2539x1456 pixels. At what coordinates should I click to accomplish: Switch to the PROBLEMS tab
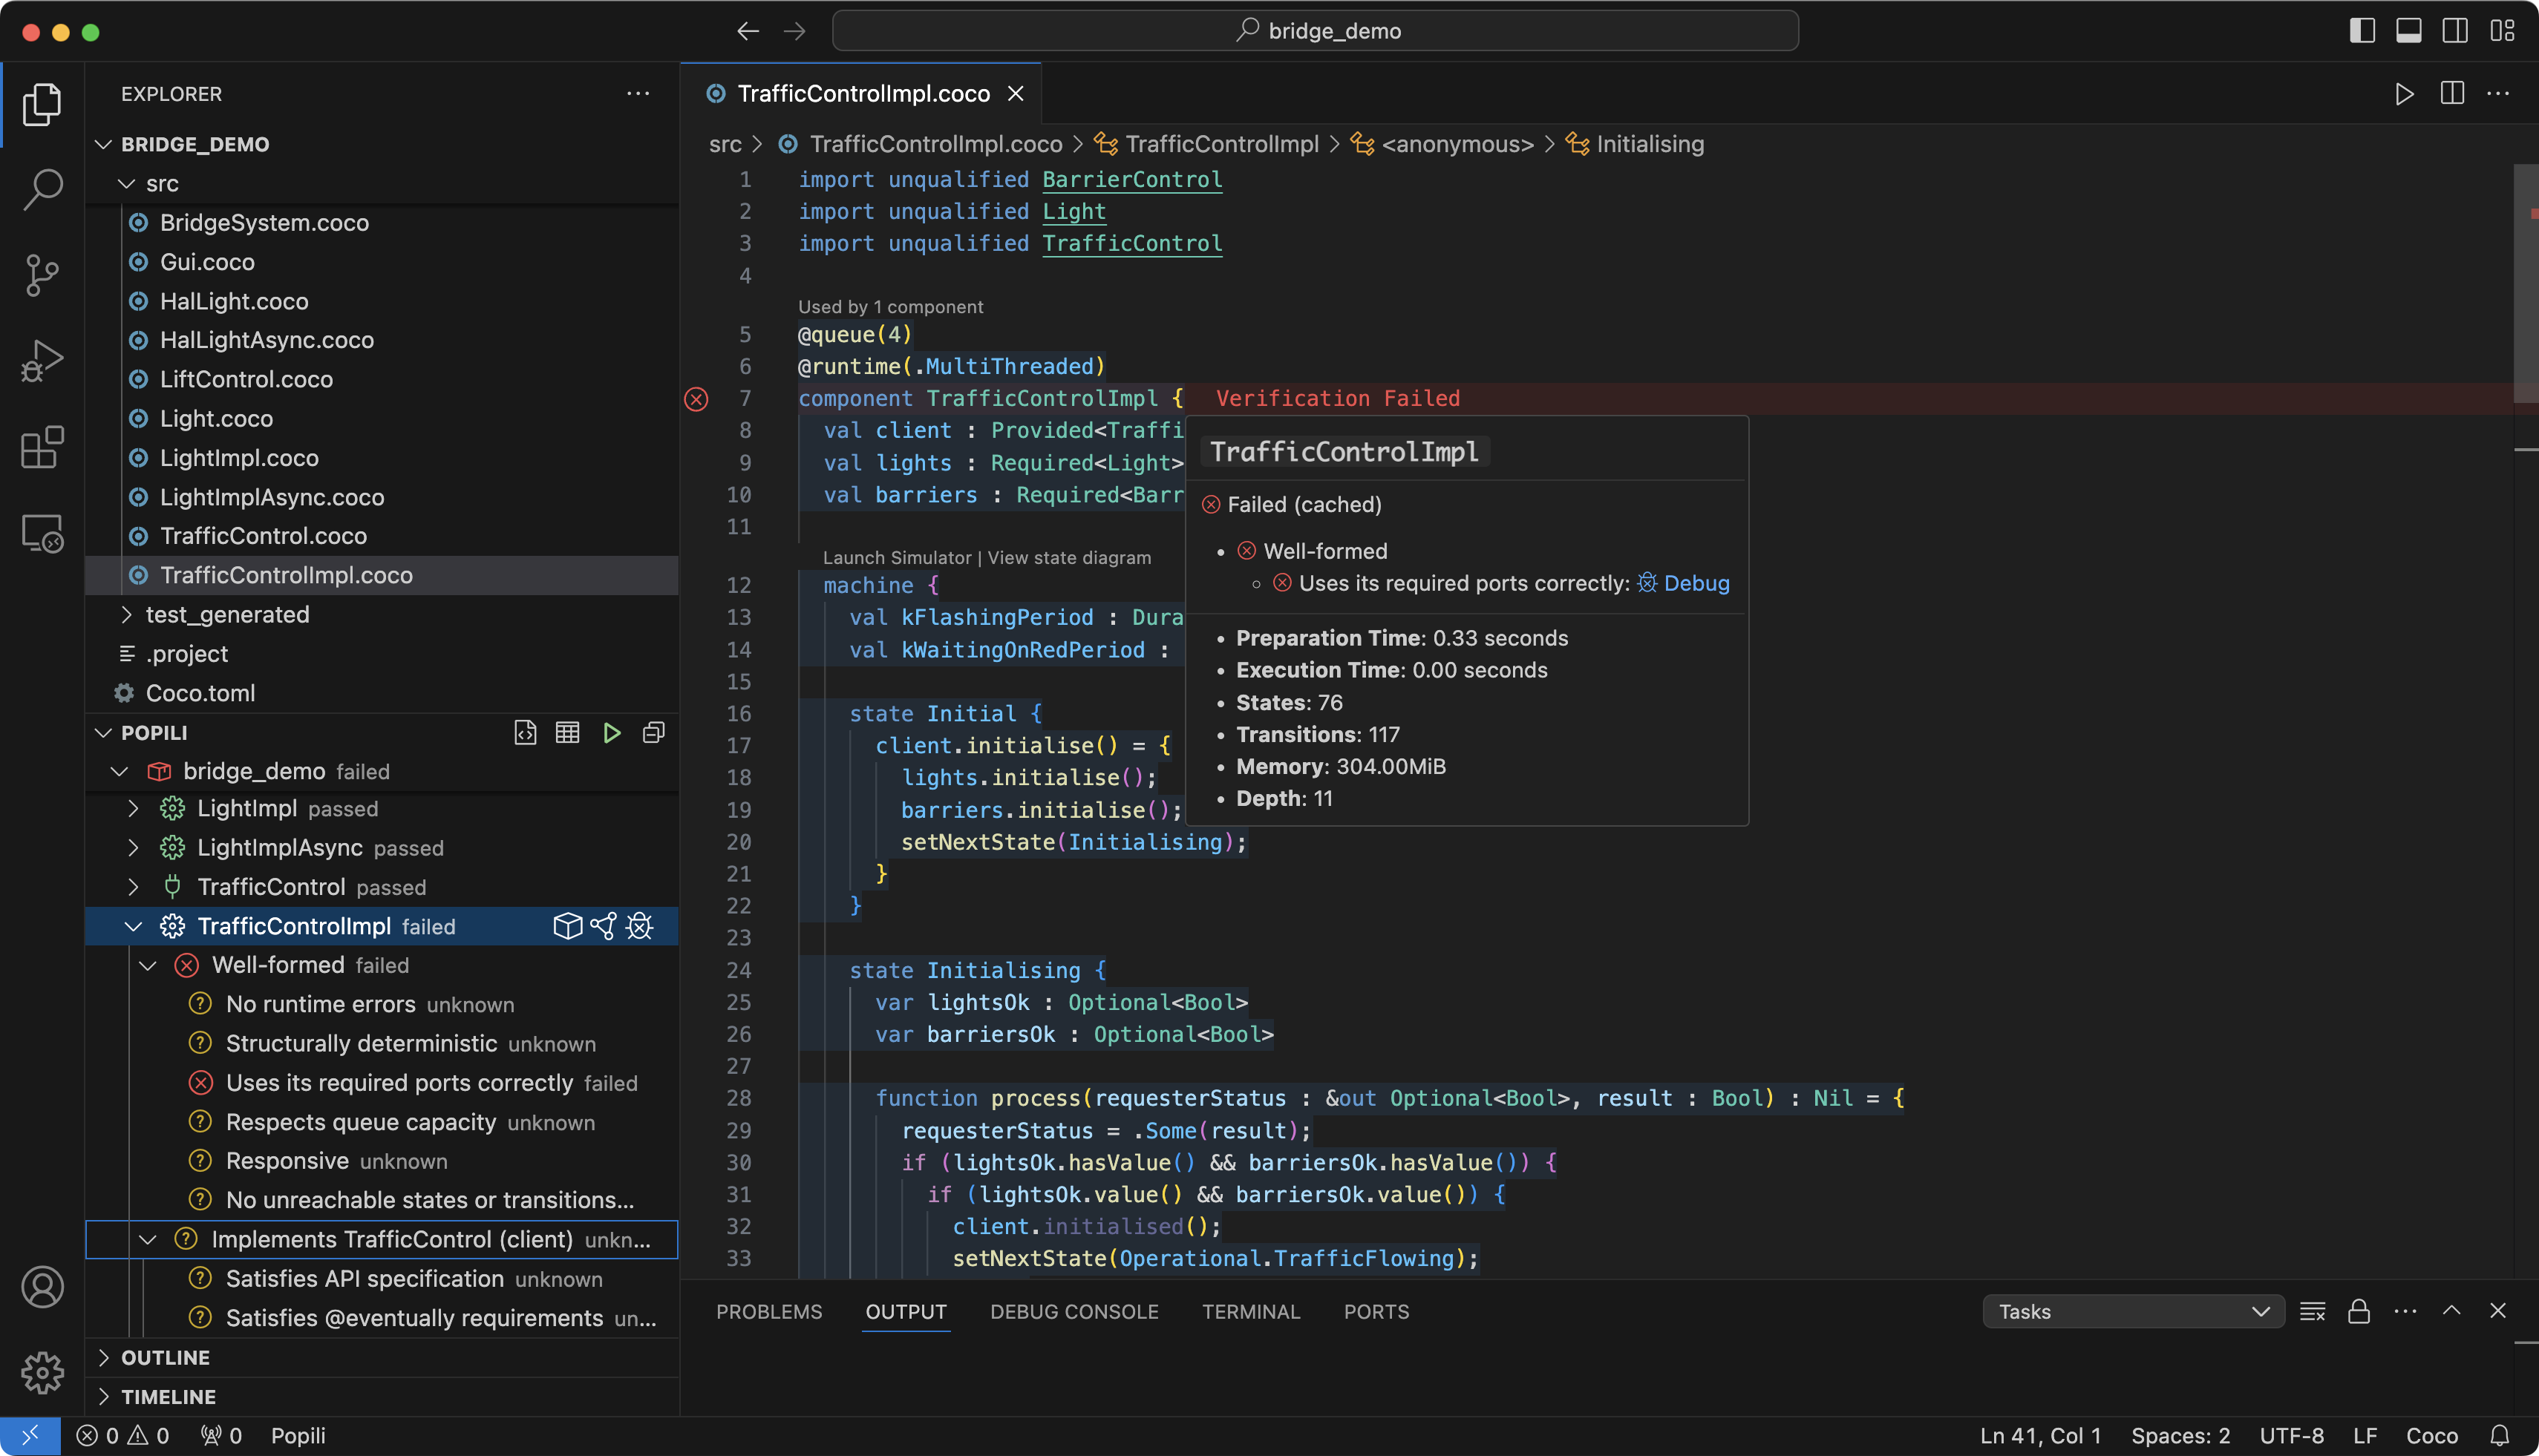(768, 1312)
